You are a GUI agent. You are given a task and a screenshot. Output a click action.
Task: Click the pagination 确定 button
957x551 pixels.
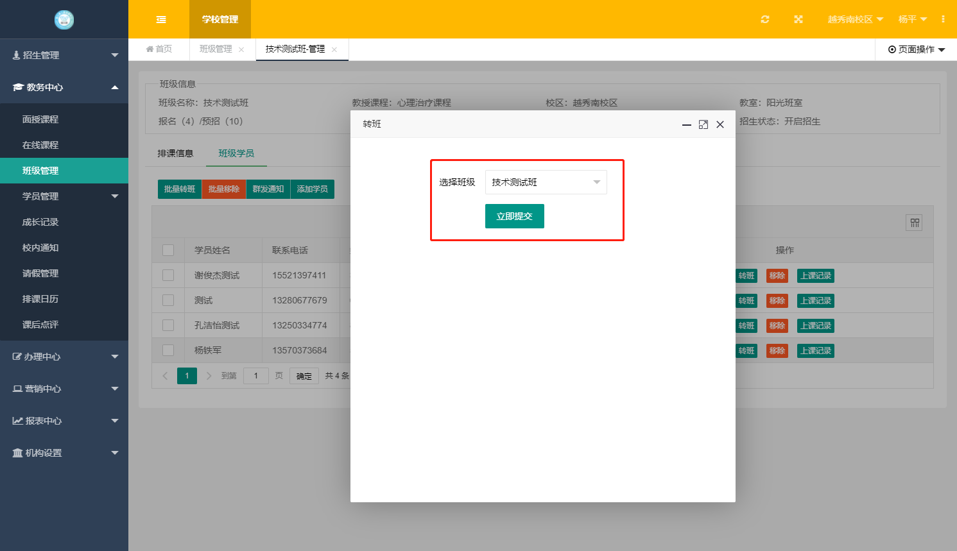click(x=304, y=376)
